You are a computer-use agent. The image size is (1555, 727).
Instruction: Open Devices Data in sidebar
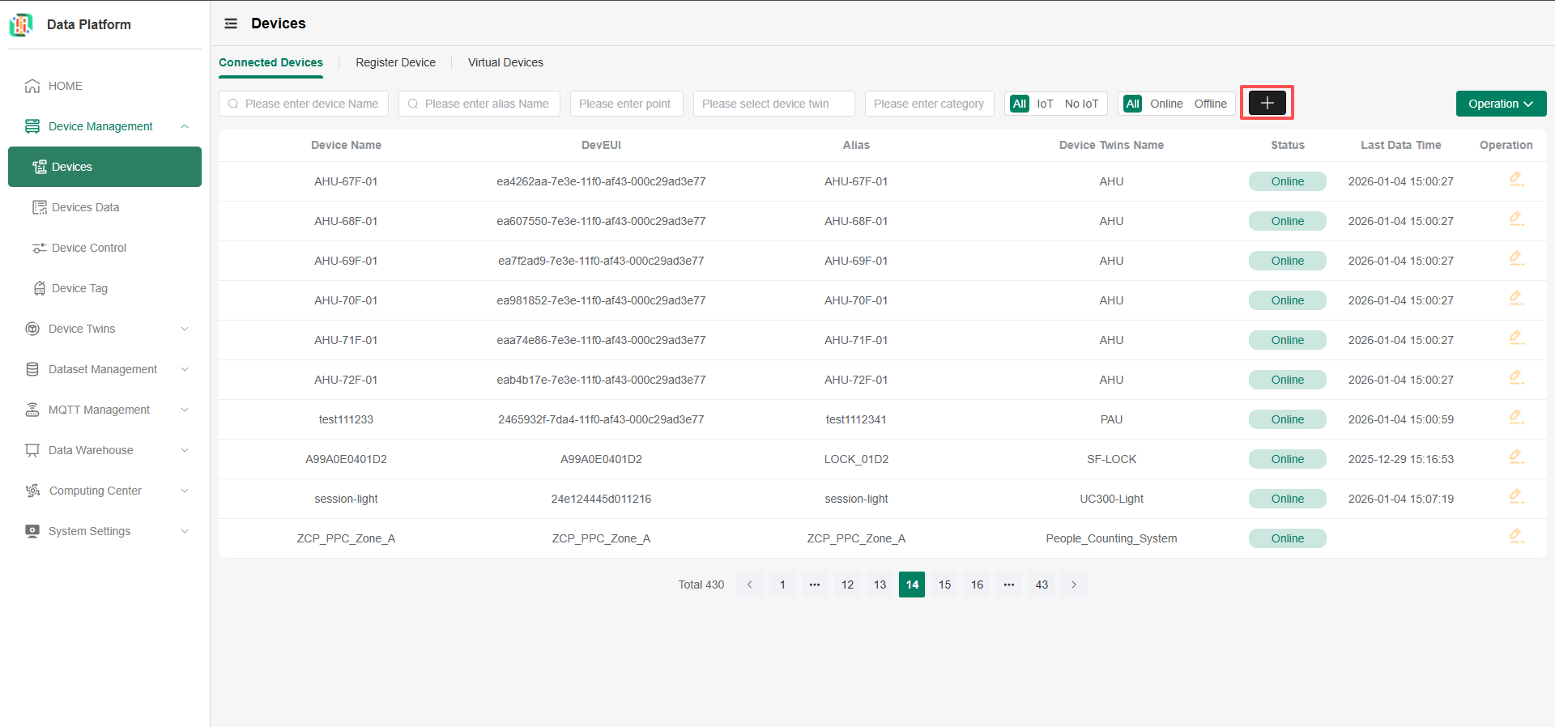(85, 207)
